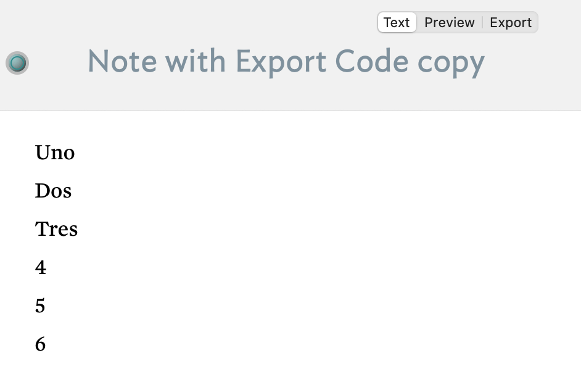581x379 pixels.
Task: Place cursor at end of "Tres" line
Action: click(x=78, y=229)
